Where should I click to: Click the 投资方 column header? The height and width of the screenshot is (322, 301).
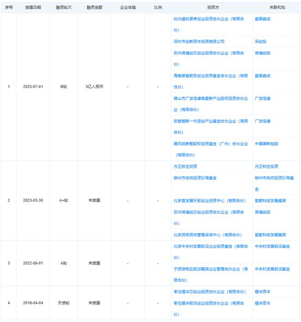point(213,7)
